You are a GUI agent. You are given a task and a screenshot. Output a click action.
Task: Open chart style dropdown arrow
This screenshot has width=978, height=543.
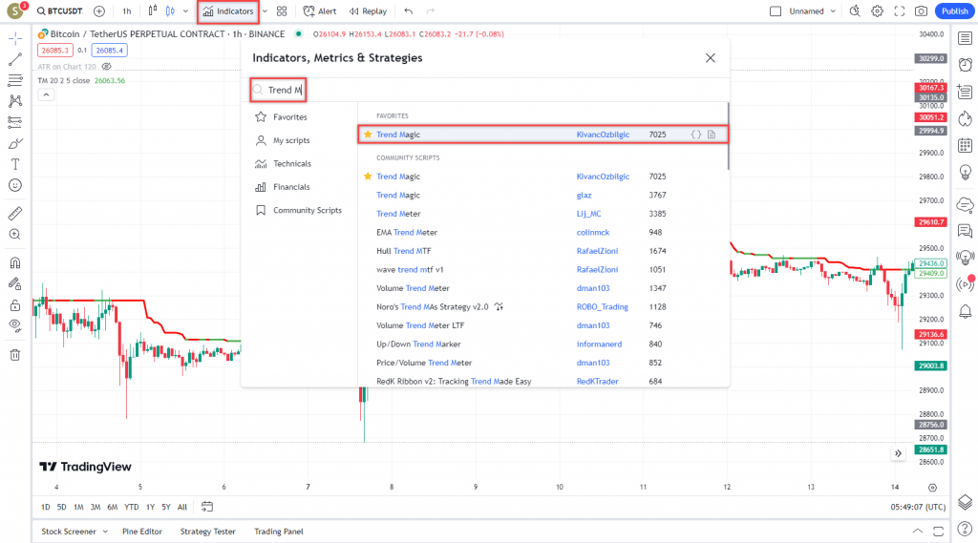pyautogui.click(x=186, y=11)
